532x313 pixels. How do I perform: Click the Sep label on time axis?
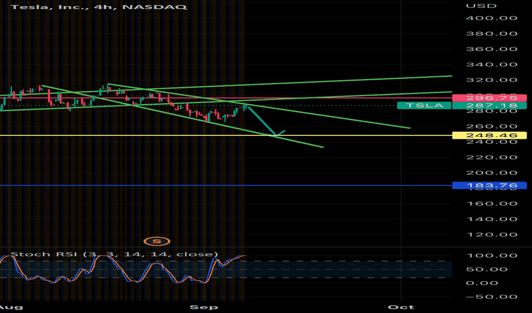tap(204, 307)
